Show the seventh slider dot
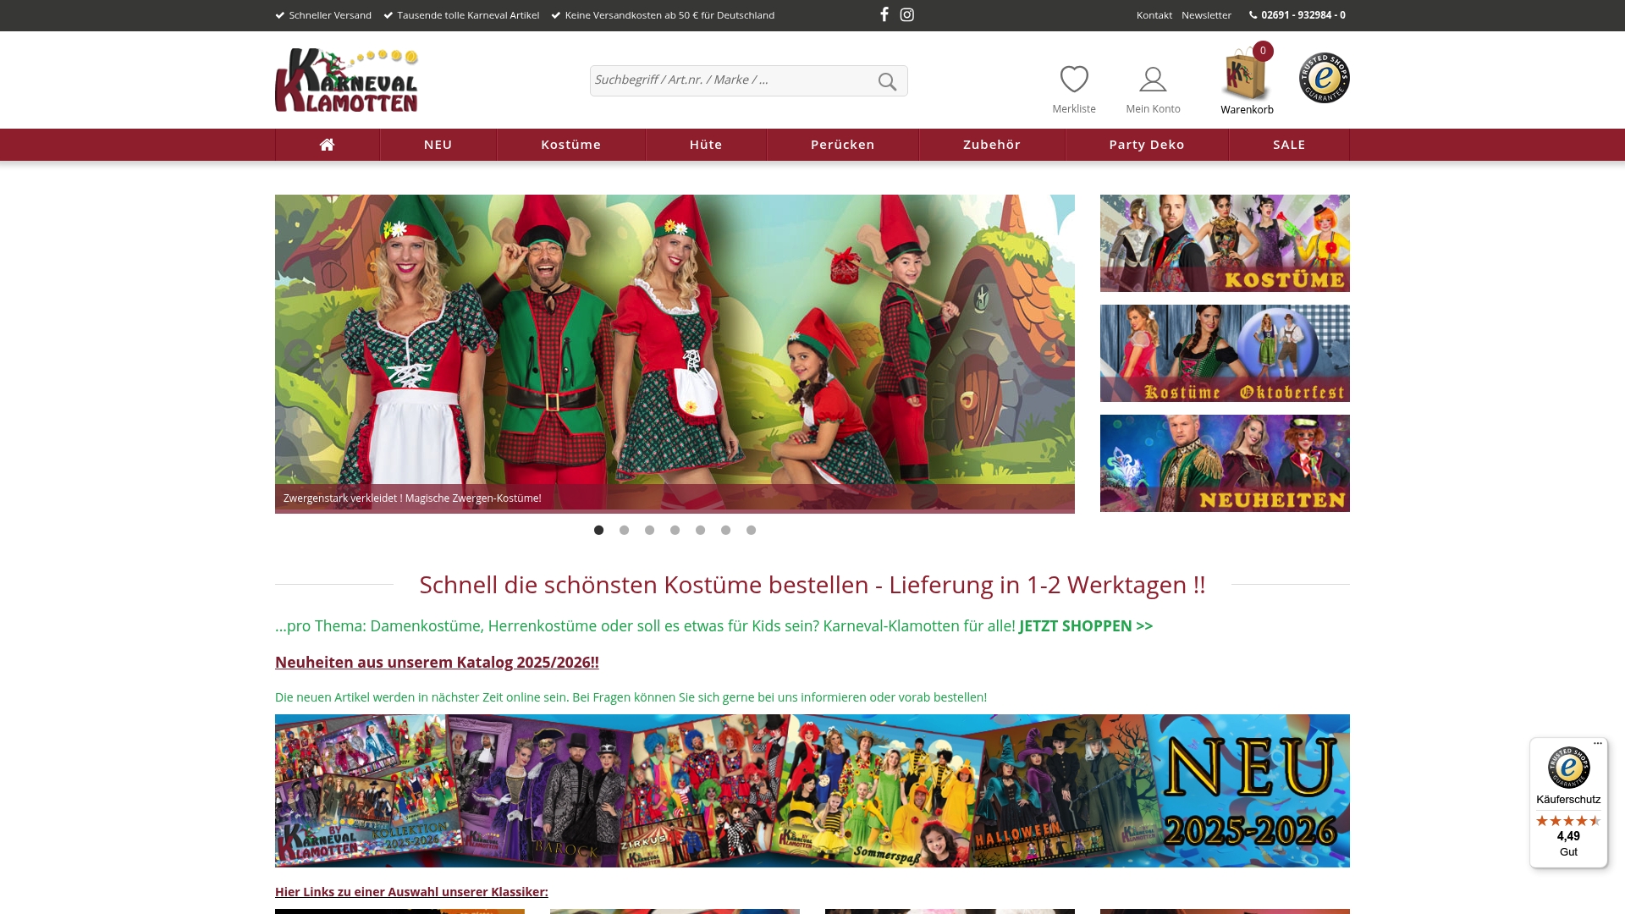Viewport: 1625px width, 914px height. coord(752,531)
